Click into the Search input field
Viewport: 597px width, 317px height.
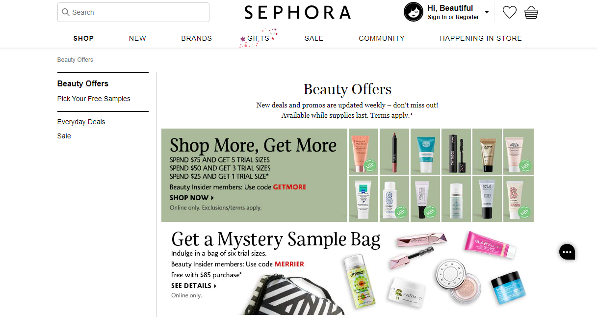click(133, 12)
